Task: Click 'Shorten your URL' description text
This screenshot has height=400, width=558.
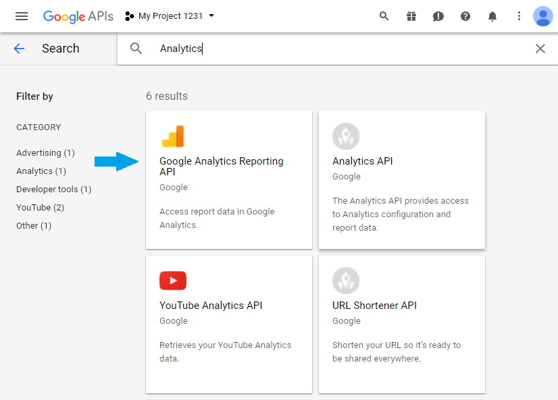Action: (397, 351)
